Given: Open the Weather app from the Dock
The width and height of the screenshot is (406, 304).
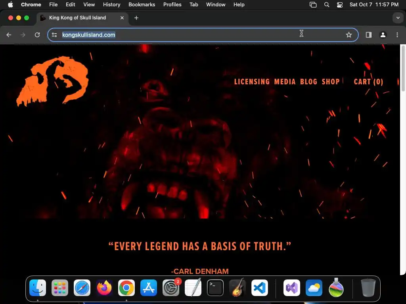Looking at the screenshot, I should coord(314,288).
